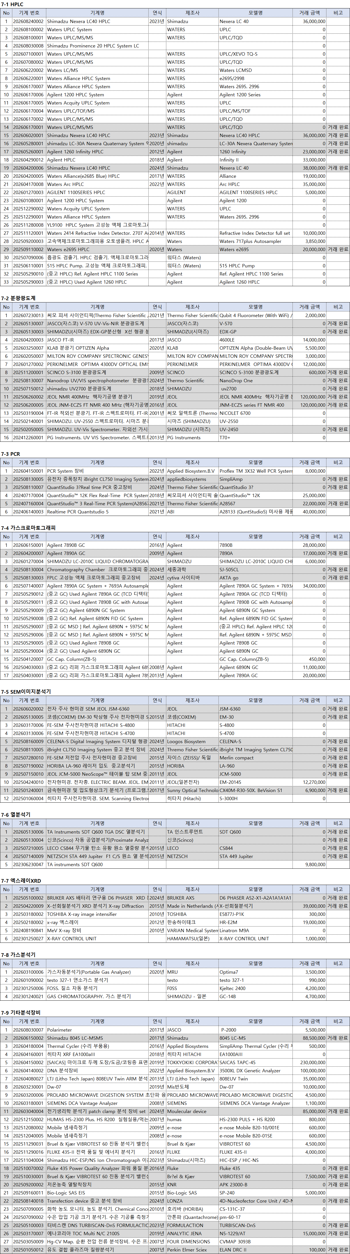350x1254 pixels.
Task: Click the 'NICOLET 6700' model cell
Action: (255, 413)
